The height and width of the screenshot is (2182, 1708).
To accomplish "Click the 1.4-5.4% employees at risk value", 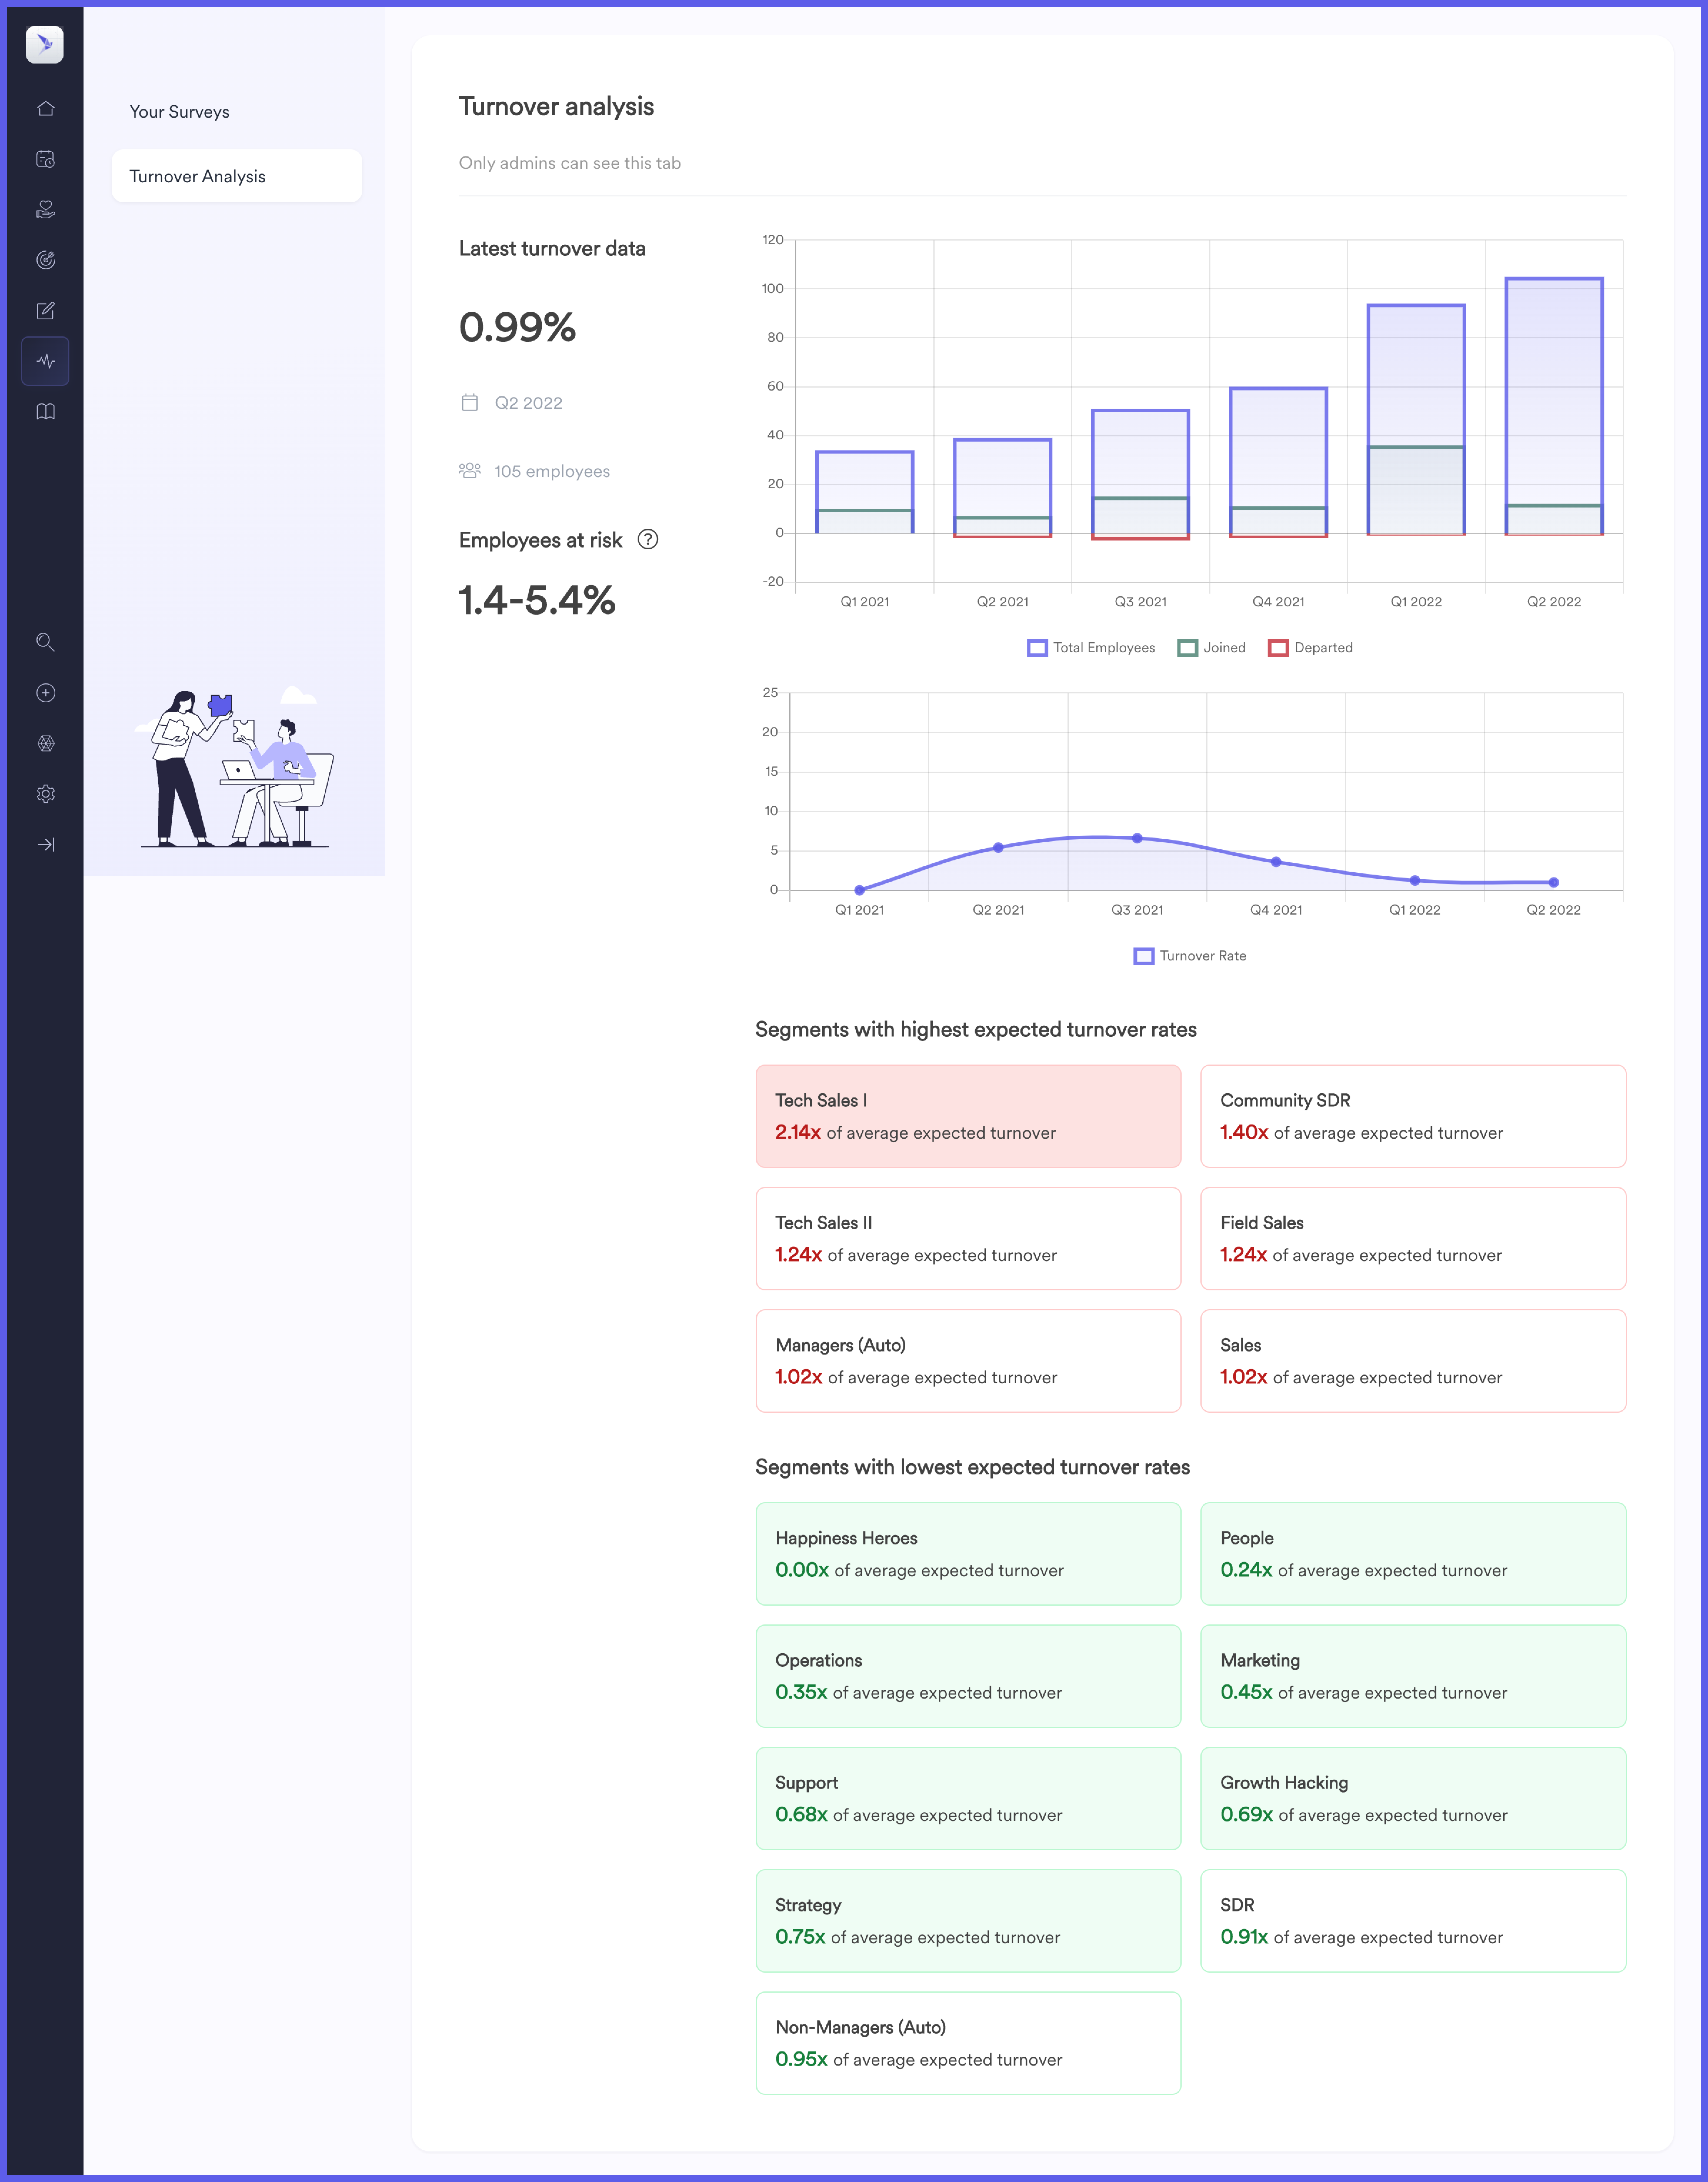I will 537,600.
